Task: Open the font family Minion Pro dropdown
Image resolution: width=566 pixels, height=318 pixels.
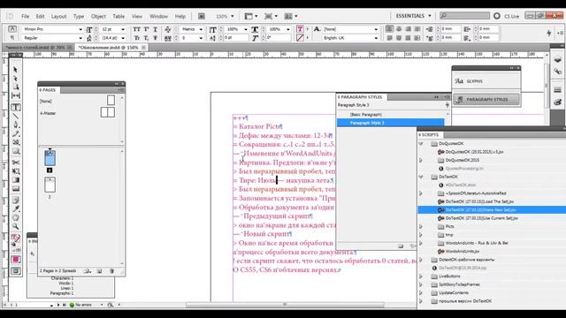Action: point(80,29)
